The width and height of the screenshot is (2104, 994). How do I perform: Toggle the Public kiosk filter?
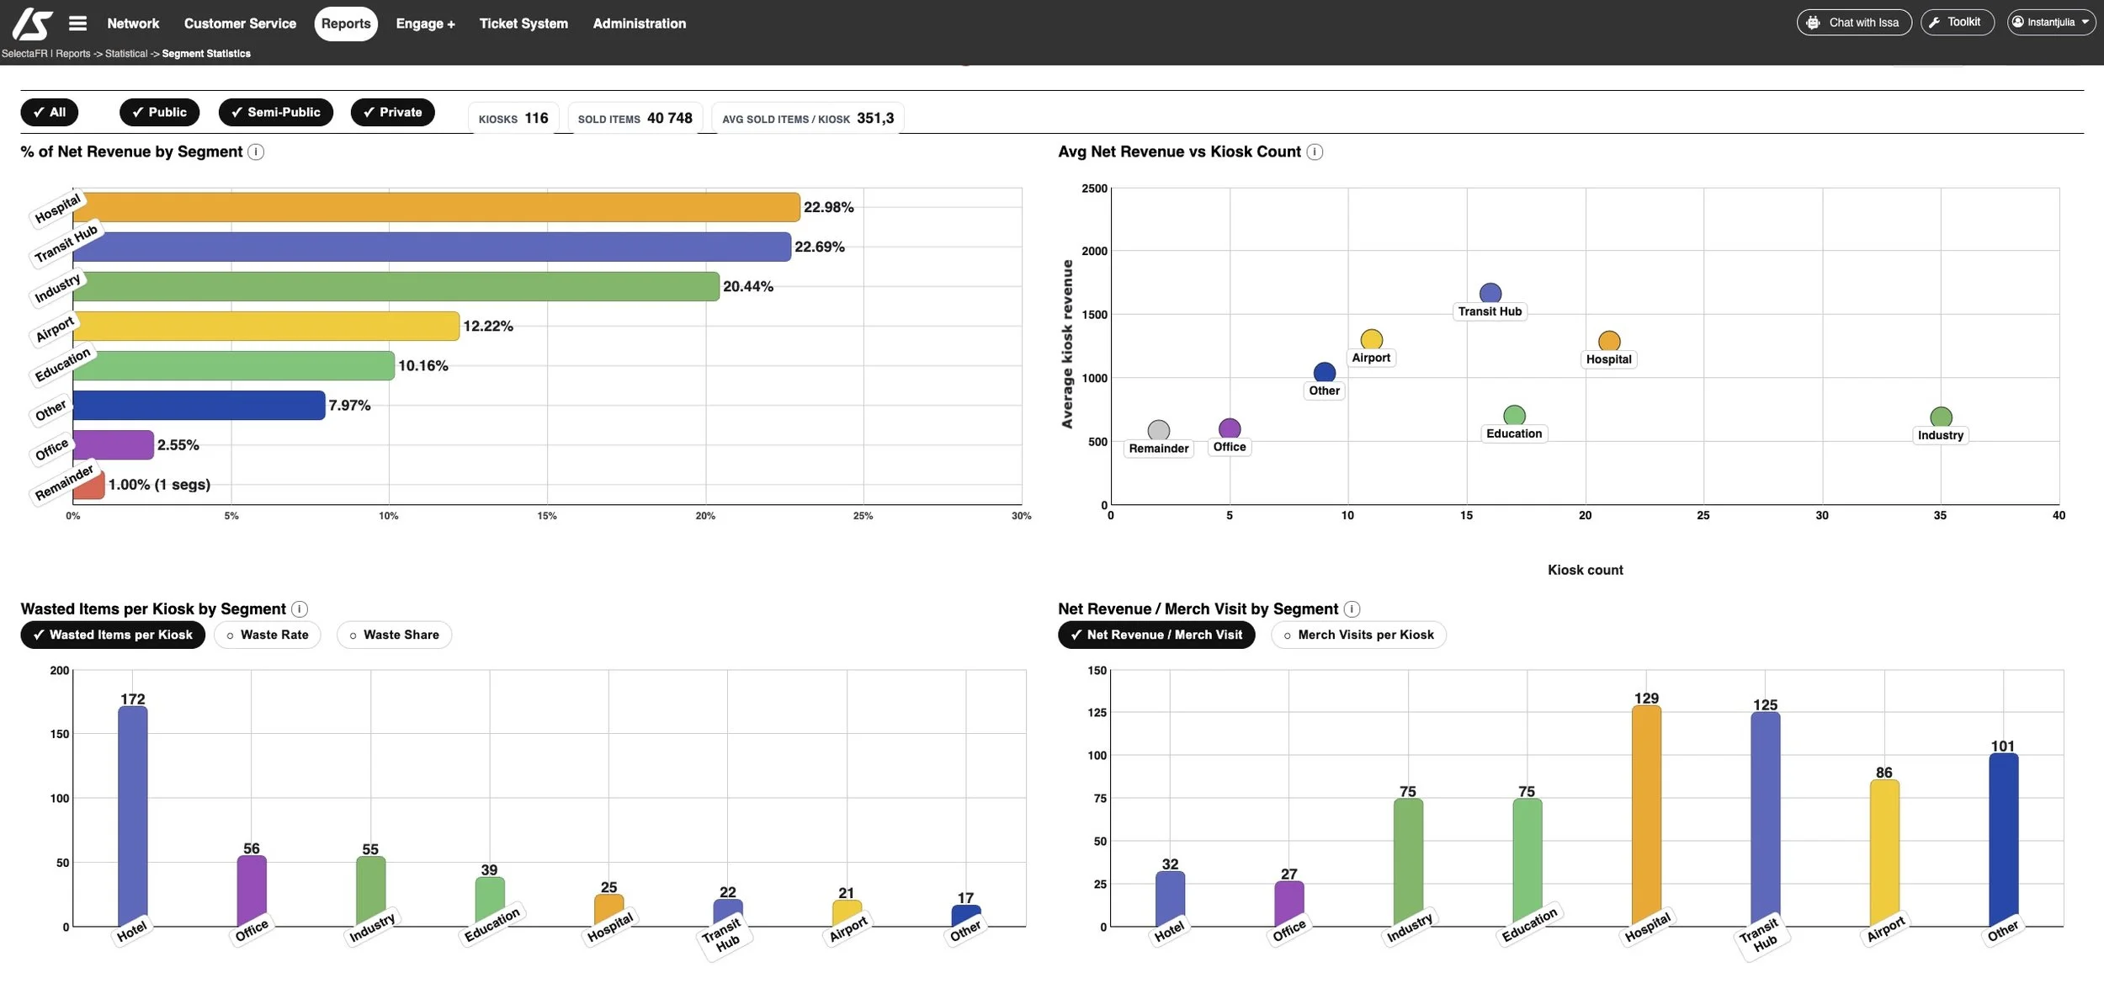[x=160, y=112]
